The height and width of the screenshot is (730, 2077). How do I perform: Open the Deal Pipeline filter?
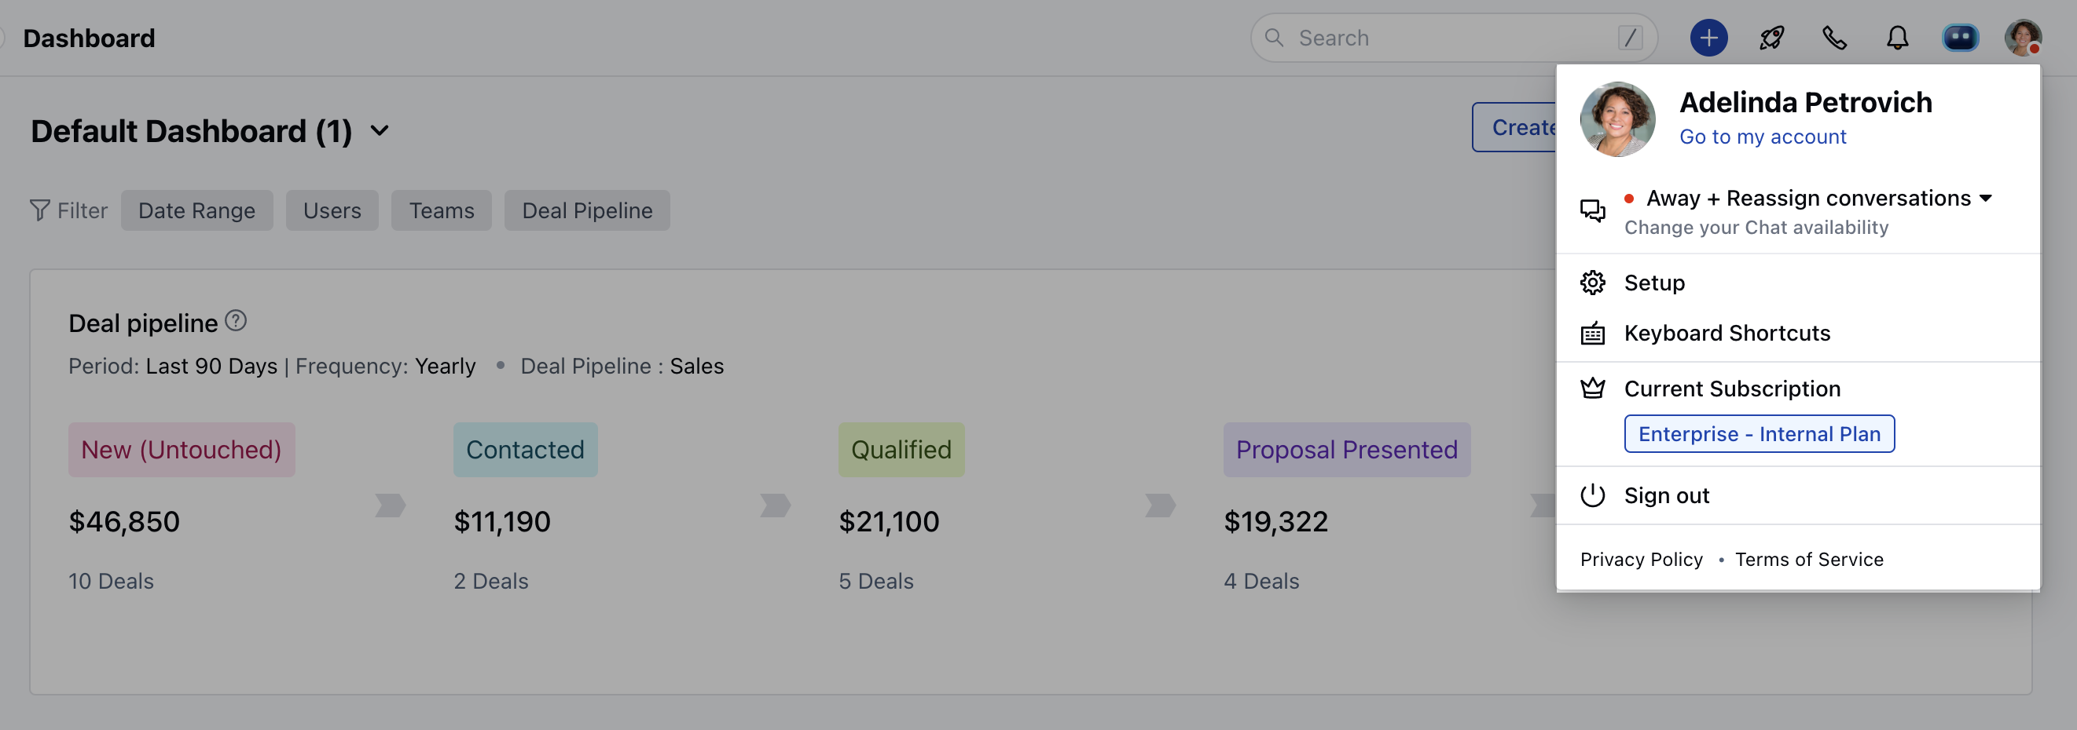click(x=587, y=210)
